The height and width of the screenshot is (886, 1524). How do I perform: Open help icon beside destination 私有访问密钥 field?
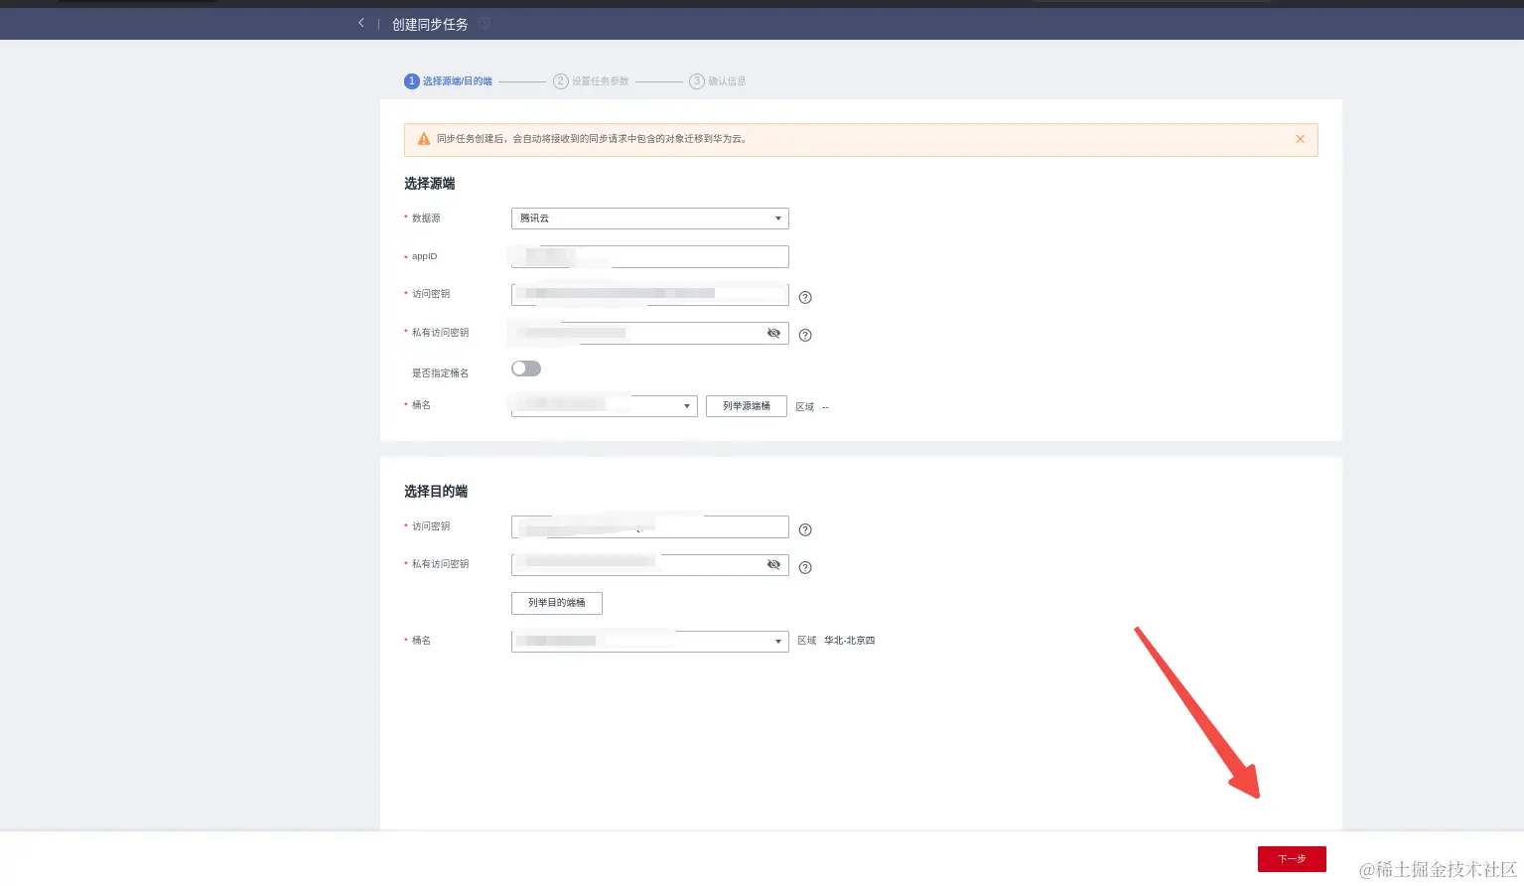805,567
